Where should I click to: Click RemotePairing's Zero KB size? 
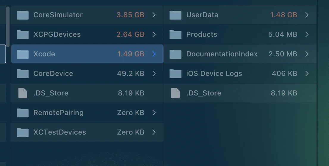coord(131,113)
